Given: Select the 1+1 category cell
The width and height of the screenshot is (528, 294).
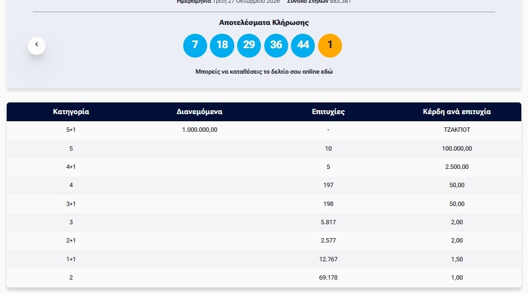Looking at the screenshot, I should coord(71,259).
